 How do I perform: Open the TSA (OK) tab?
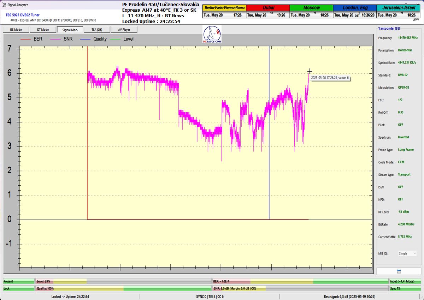pyautogui.click(x=97, y=30)
